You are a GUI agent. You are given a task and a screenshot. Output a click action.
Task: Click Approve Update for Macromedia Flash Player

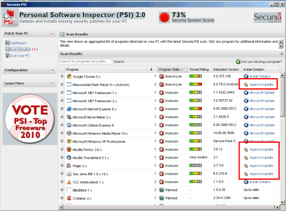(x=261, y=84)
